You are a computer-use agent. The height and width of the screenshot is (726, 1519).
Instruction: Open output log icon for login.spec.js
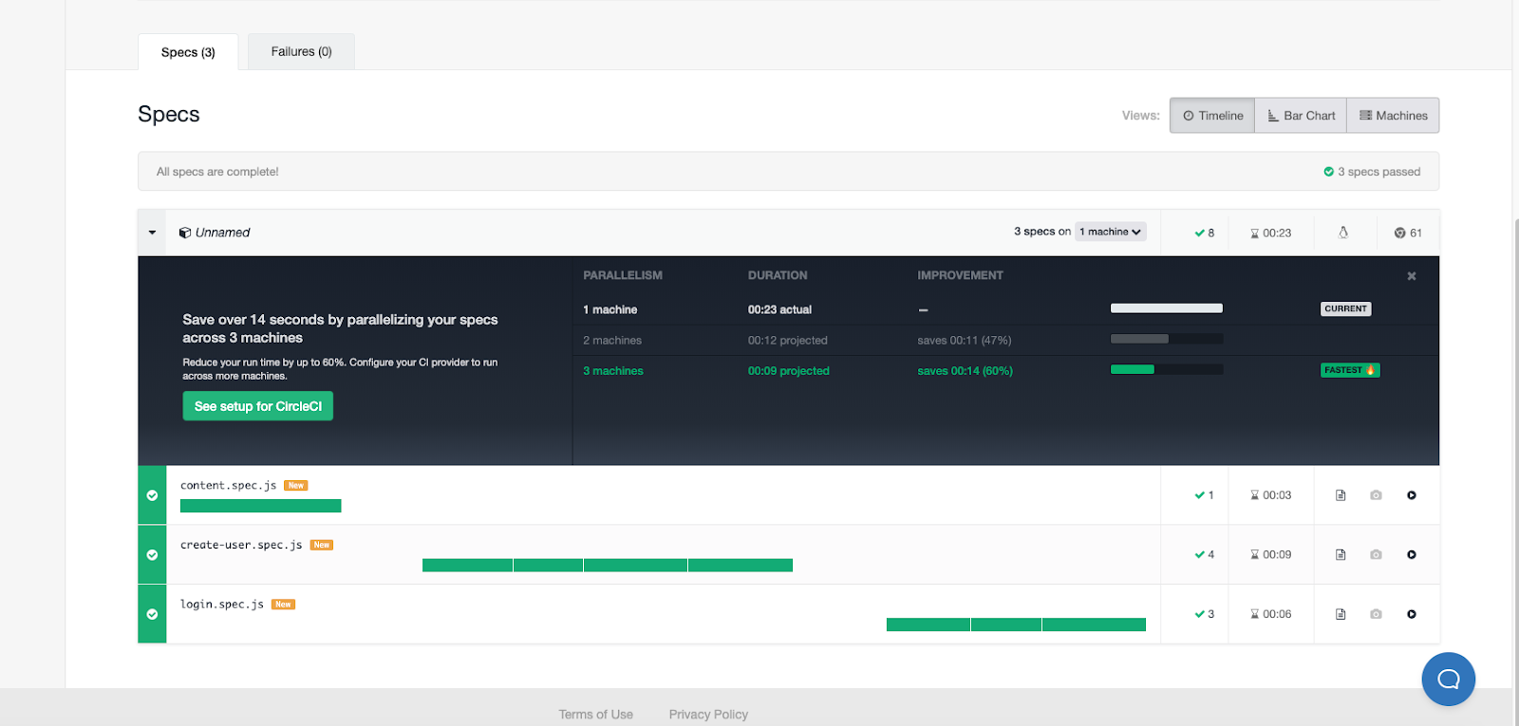(x=1341, y=614)
